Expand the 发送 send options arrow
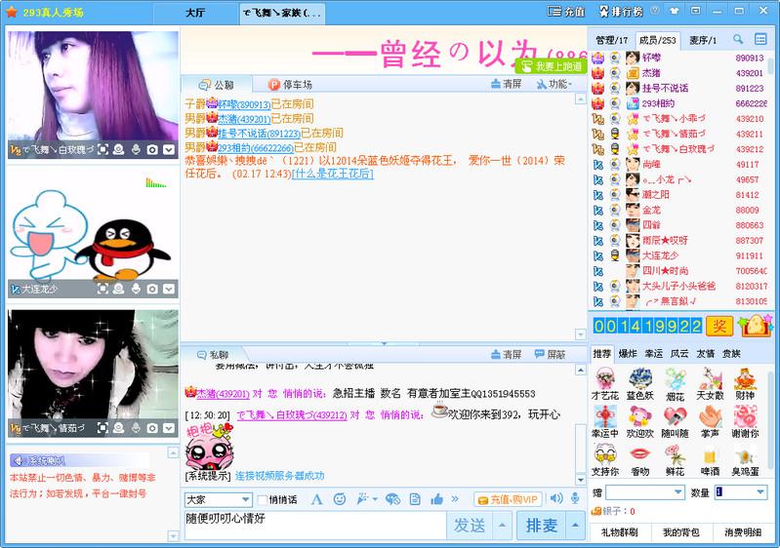This screenshot has height=548, width=780. click(502, 526)
